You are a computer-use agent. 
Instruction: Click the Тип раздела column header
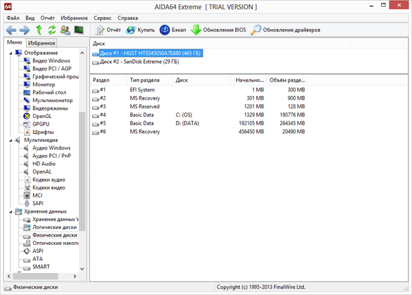(x=150, y=80)
